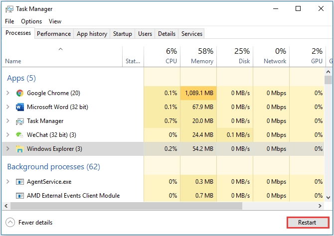Click the horizontal scrollbar right arrow
The height and width of the screenshot is (236, 334).
(320, 206)
